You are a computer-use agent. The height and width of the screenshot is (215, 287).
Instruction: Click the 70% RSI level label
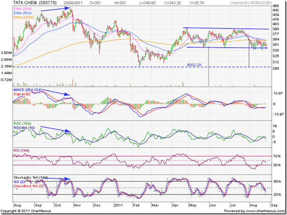pyautogui.click(x=277, y=156)
